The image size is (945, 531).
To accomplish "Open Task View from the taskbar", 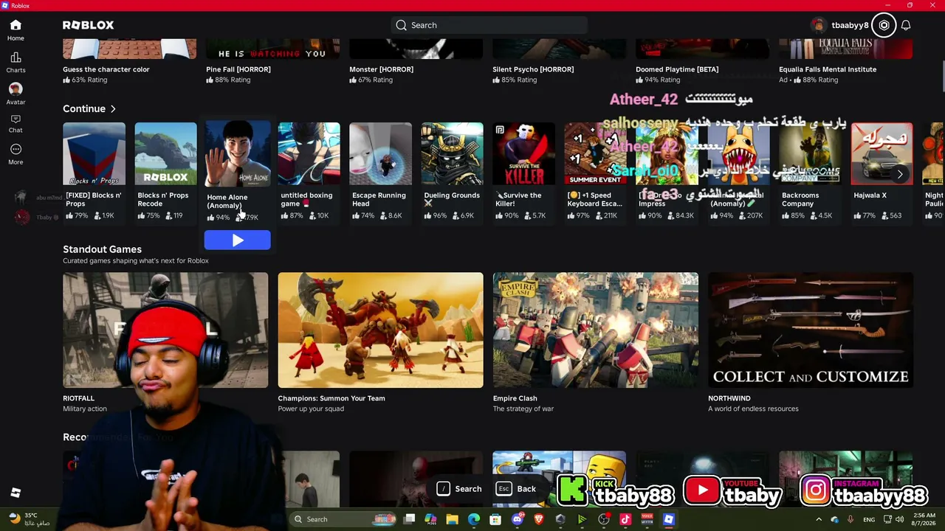I will [410, 519].
